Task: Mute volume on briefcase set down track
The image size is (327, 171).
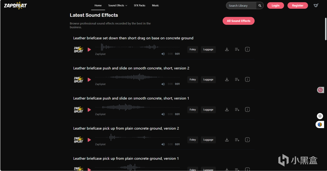Action: 163,54
